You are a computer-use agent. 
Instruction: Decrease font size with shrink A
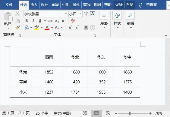click(x=77, y=28)
